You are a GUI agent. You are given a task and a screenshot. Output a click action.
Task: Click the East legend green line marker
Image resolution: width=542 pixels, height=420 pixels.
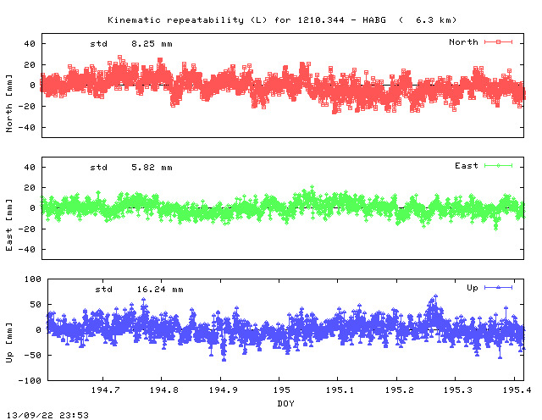tap(498, 166)
